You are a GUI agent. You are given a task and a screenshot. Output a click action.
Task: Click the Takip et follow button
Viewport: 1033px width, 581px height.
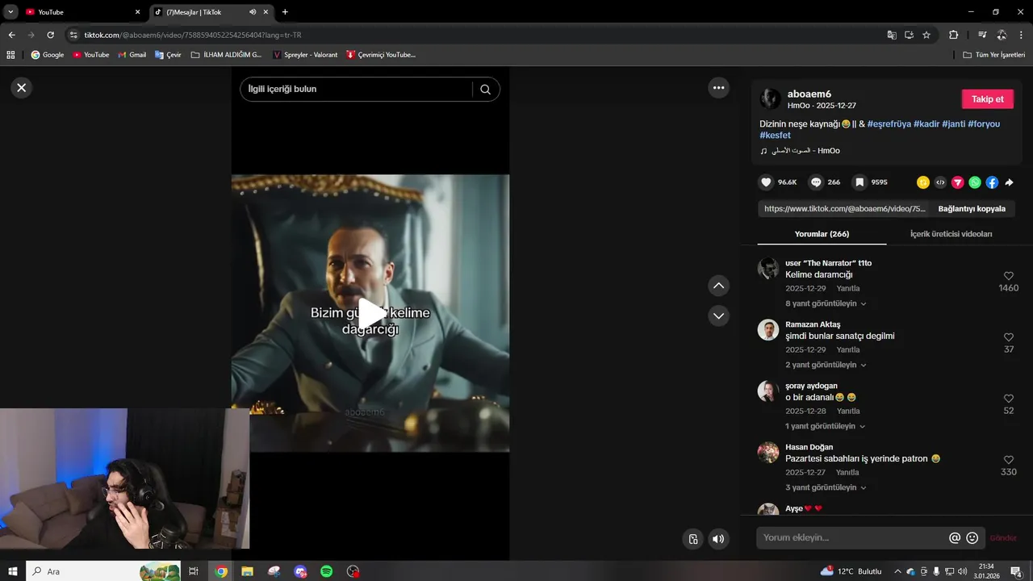pyautogui.click(x=987, y=99)
